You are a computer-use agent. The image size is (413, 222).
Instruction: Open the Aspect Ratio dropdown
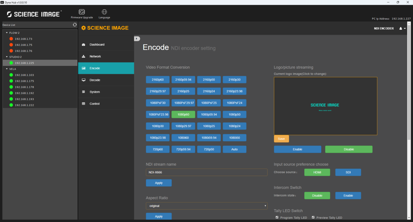(206, 206)
